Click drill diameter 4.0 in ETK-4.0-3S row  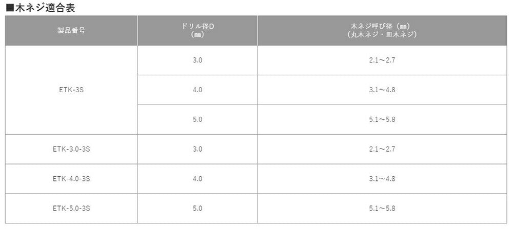[x=198, y=179]
